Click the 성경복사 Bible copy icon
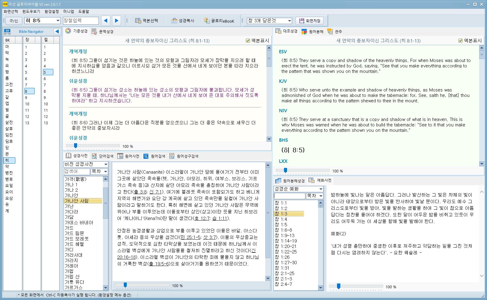Image resolution: width=487 pixels, height=300 pixels. (174, 20)
